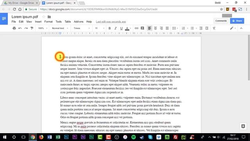The height and width of the screenshot is (141, 250).
Task: Open the File menu
Action: coord(14,22)
